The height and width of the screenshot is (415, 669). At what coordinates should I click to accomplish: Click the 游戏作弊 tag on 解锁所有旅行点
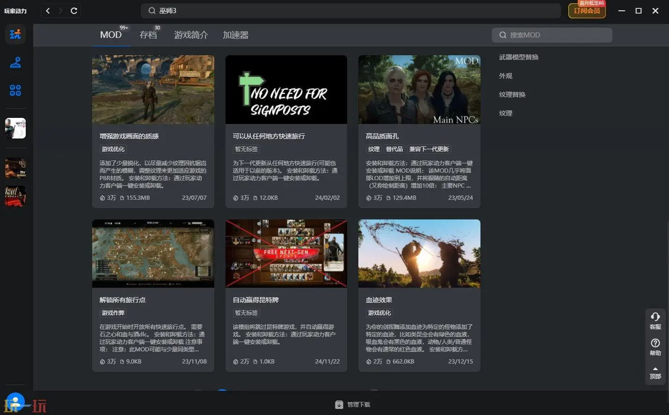tap(113, 313)
